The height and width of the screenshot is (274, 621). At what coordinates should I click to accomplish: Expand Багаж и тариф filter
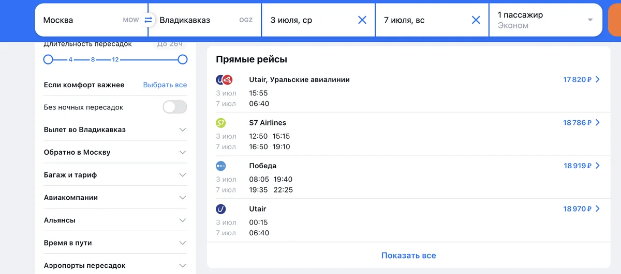point(115,175)
